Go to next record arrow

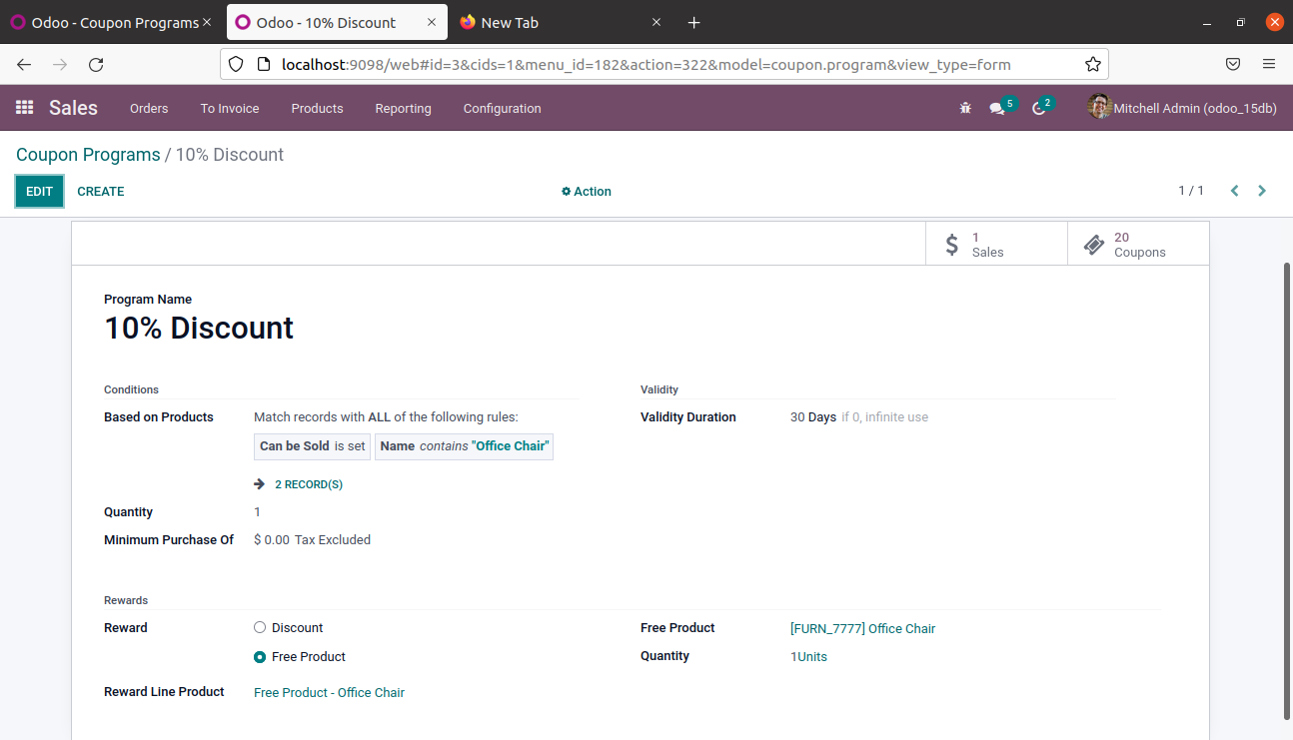tap(1262, 191)
